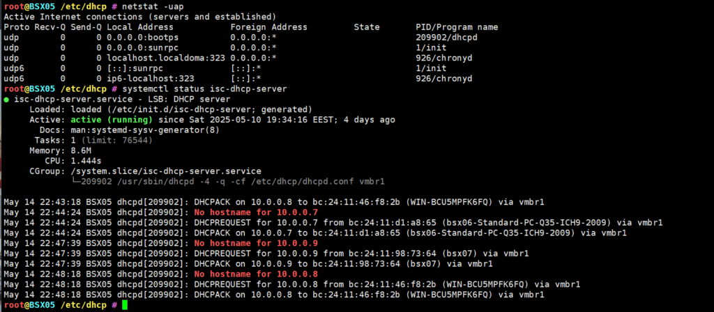The width and height of the screenshot is (714, 312).
Task: Click the 'man:systemd-sysv-generator(8)' docs reference
Action: coord(145,130)
